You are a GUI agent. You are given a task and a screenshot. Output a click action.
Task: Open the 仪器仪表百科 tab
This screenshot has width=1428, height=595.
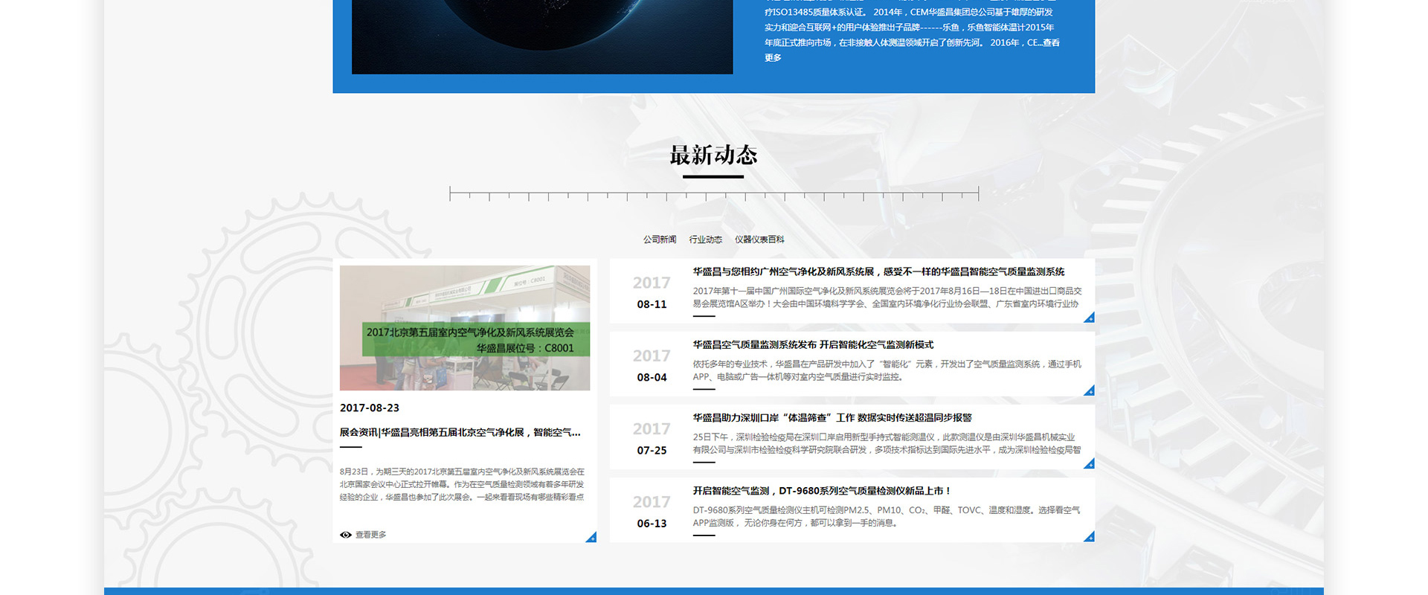759,239
